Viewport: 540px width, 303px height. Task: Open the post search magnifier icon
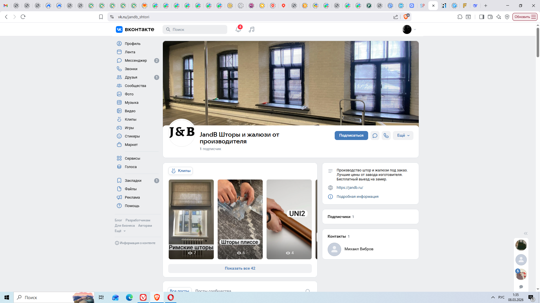click(x=308, y=291)
